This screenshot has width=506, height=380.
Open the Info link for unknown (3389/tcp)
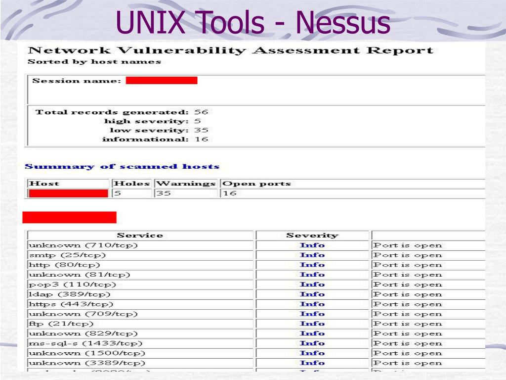pyautogui.click(x=312, y=363)
